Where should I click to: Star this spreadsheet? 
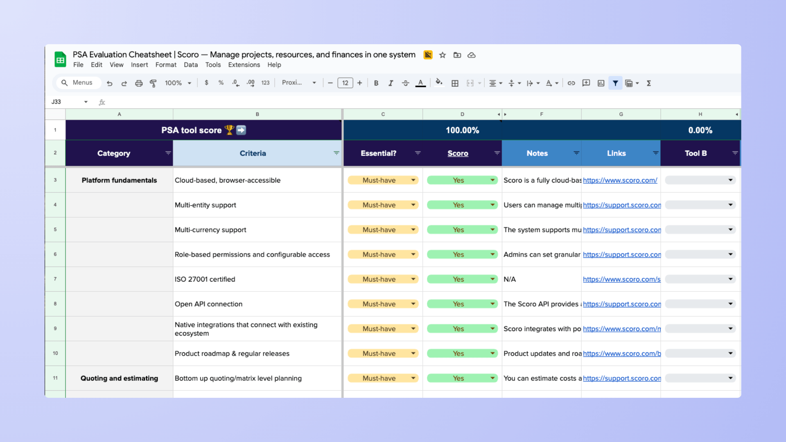(x=443, y=55)
